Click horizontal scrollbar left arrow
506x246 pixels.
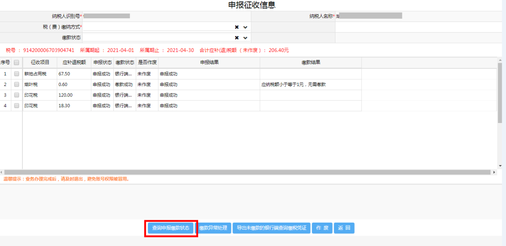pos(1,172)
